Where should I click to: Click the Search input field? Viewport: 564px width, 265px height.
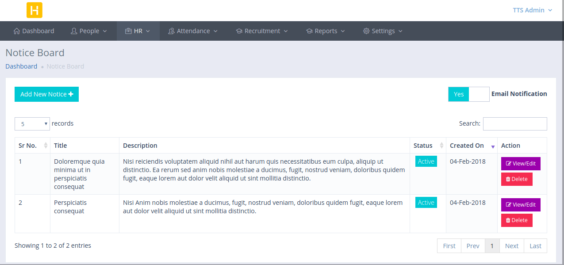point(515,124)
